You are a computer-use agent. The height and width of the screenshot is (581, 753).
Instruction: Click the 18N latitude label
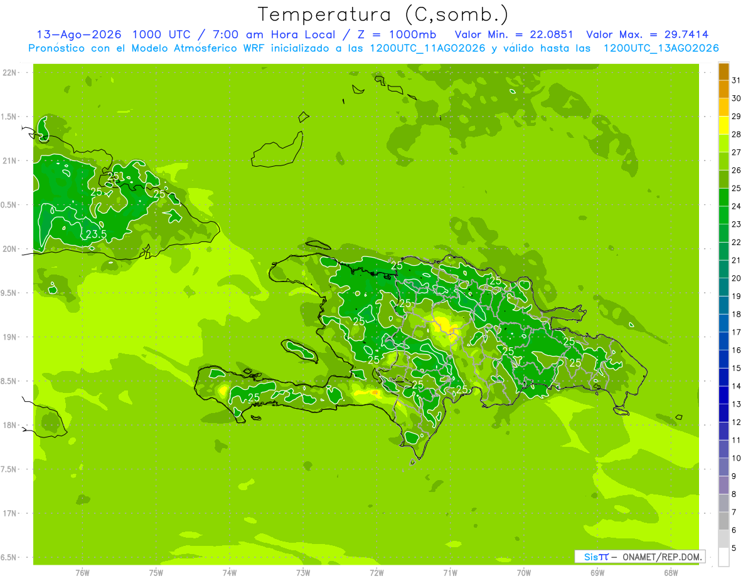tap(11, 425)
